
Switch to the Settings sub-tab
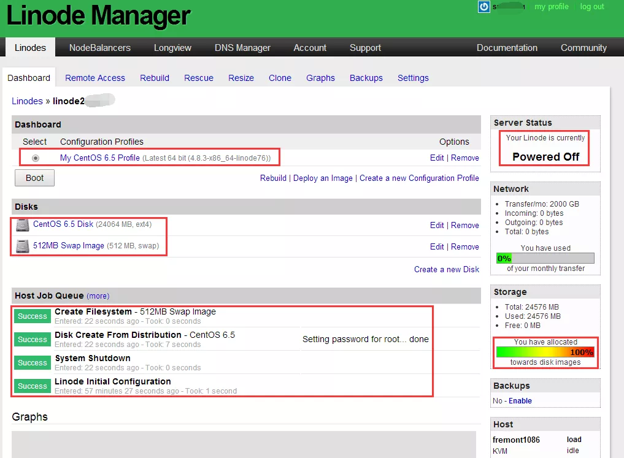[x=413, y=78]
